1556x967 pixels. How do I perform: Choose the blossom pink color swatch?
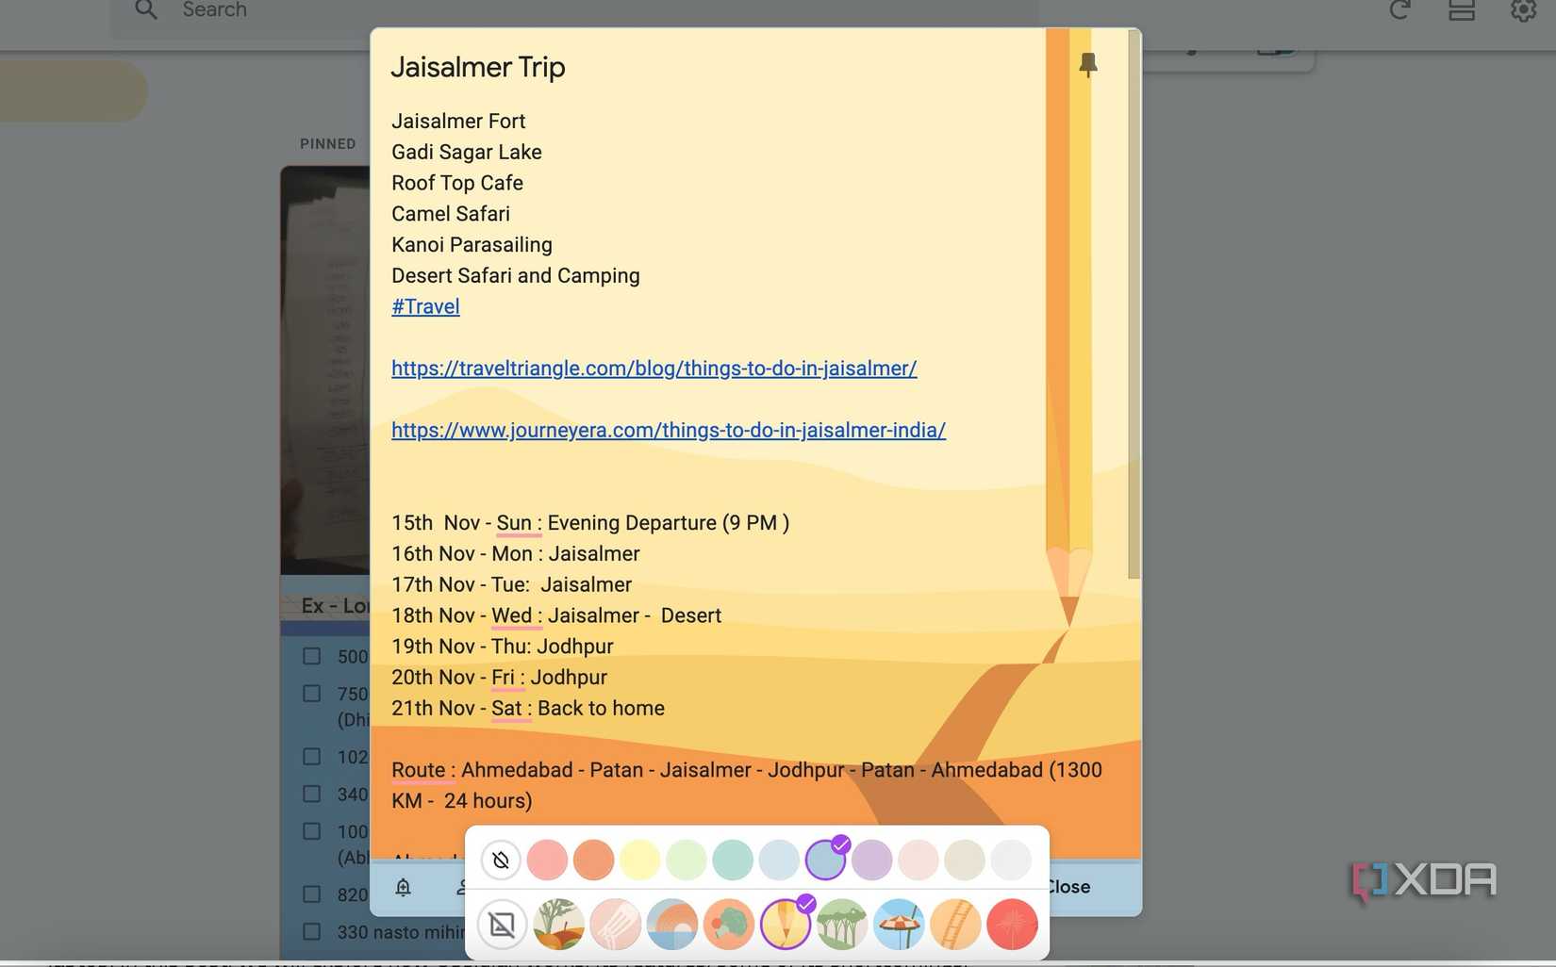(x=918, y=860)
